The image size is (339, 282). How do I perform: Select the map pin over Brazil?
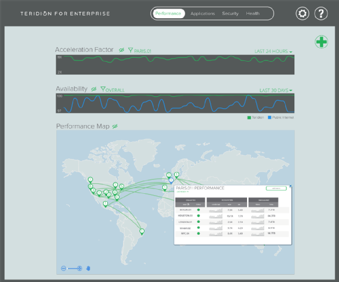click(x=142, y=231)
